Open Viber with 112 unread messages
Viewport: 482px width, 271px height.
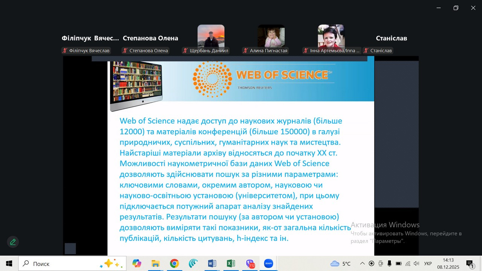[250, 263]
